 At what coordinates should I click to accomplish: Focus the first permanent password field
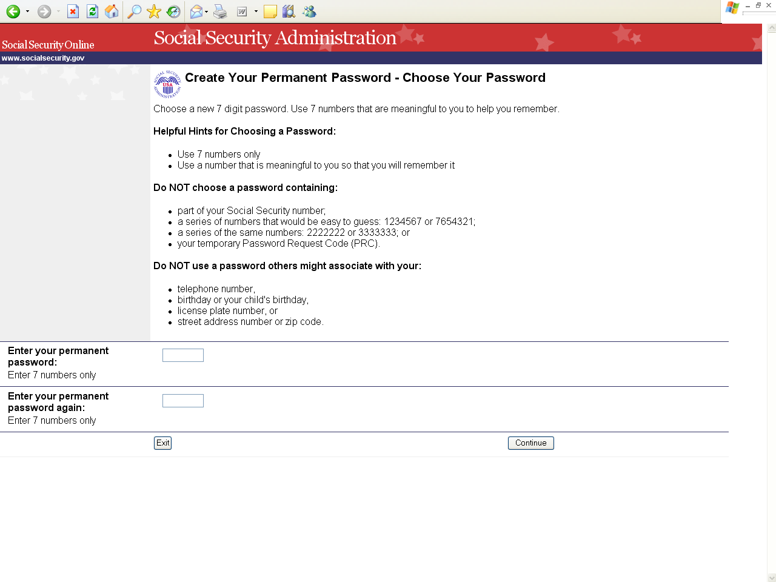pyautogui.click(x=183, y=355)
